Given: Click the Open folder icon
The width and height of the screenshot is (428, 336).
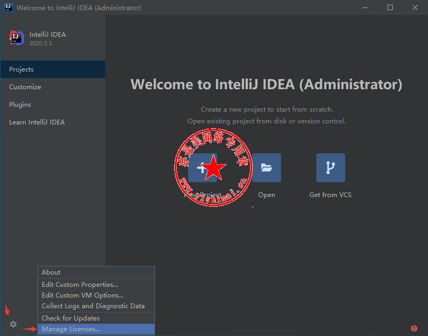Looking at the screenshot, I should 267,168.
